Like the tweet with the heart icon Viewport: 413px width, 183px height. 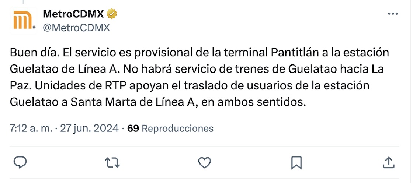tap(204, 162)
